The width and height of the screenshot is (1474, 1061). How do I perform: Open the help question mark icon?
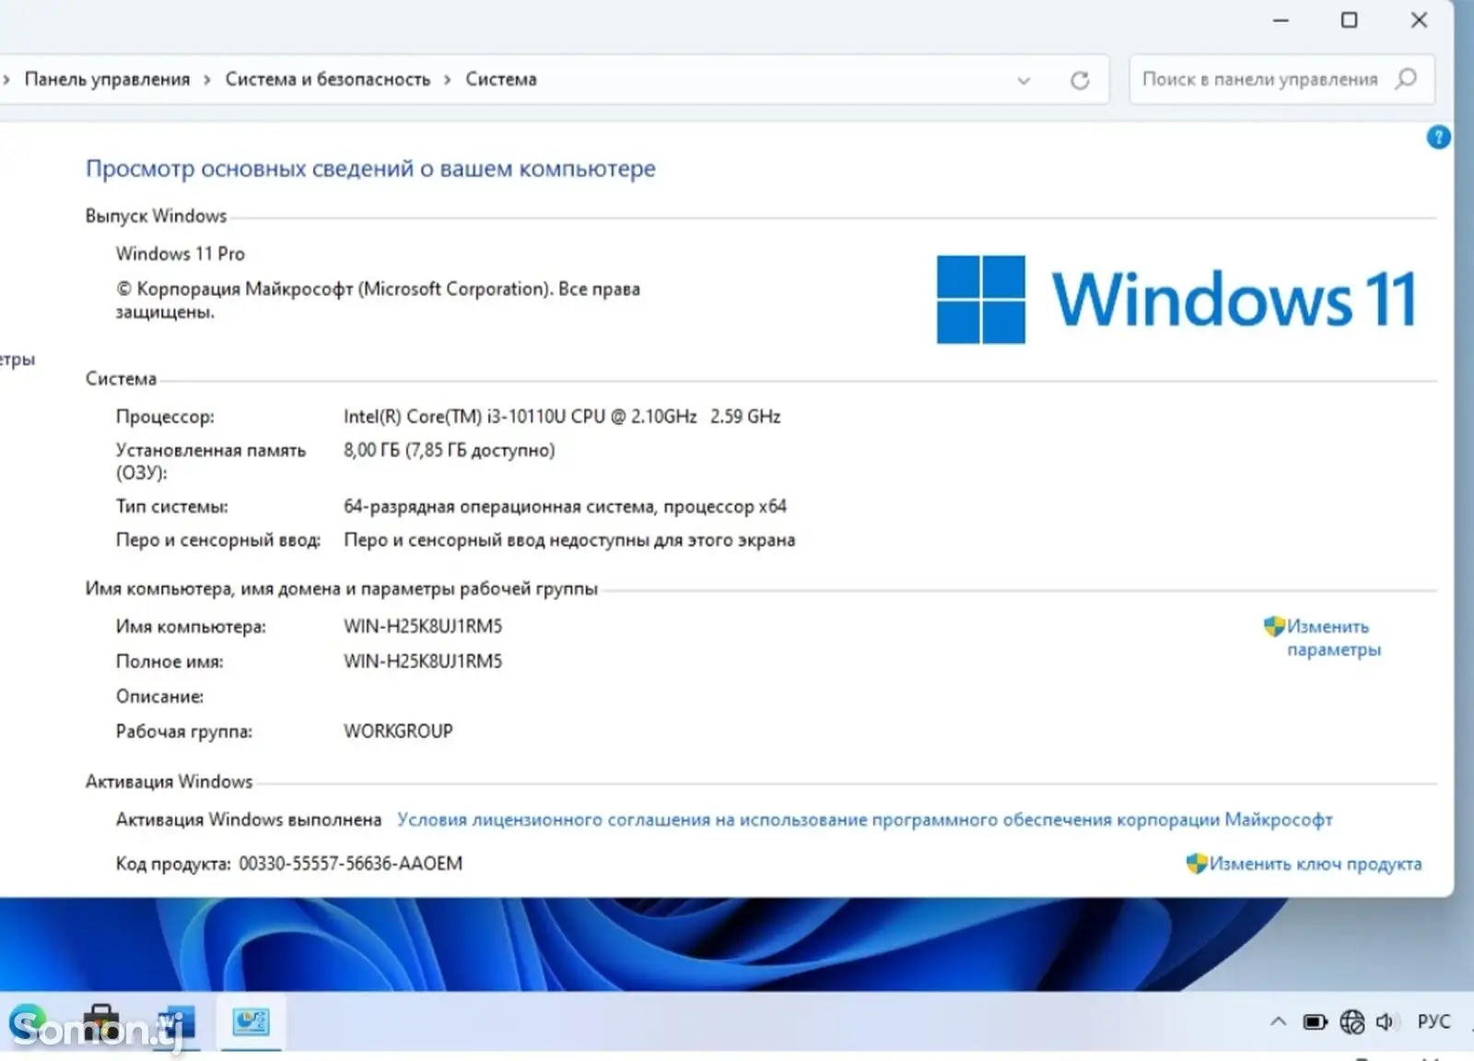point(1438,137)
